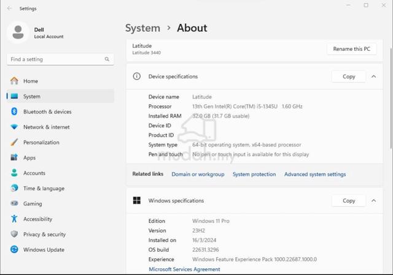
Task: Click the back arrow icon
Action: [10, 8]
